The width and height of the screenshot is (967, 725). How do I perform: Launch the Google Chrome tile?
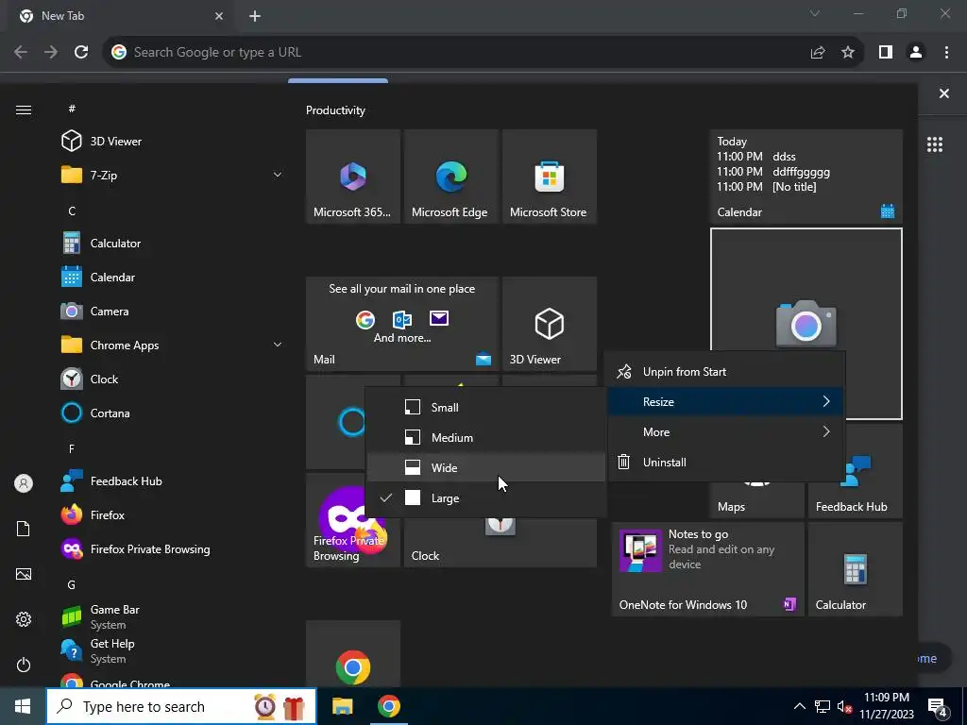(x=353, y=655)
